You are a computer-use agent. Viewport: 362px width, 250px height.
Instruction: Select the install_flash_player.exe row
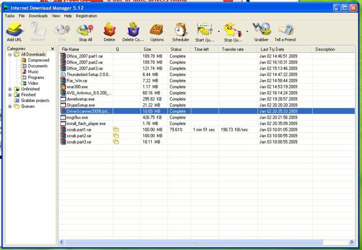tap(207, 124)
